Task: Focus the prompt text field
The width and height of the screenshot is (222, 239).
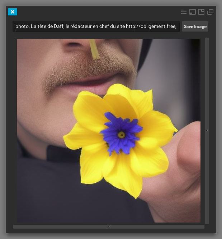Action: [x=96, y=27]
